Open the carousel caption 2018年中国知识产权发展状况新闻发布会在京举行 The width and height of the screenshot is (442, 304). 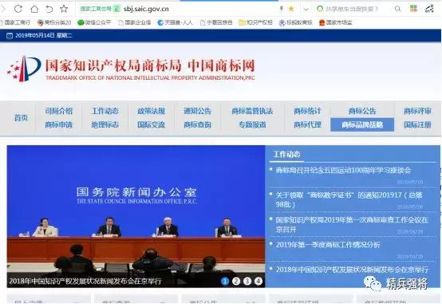pyautogui.click(x=85, y=281)
